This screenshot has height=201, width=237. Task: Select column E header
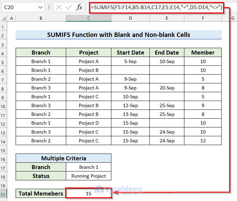coord(167,18)
